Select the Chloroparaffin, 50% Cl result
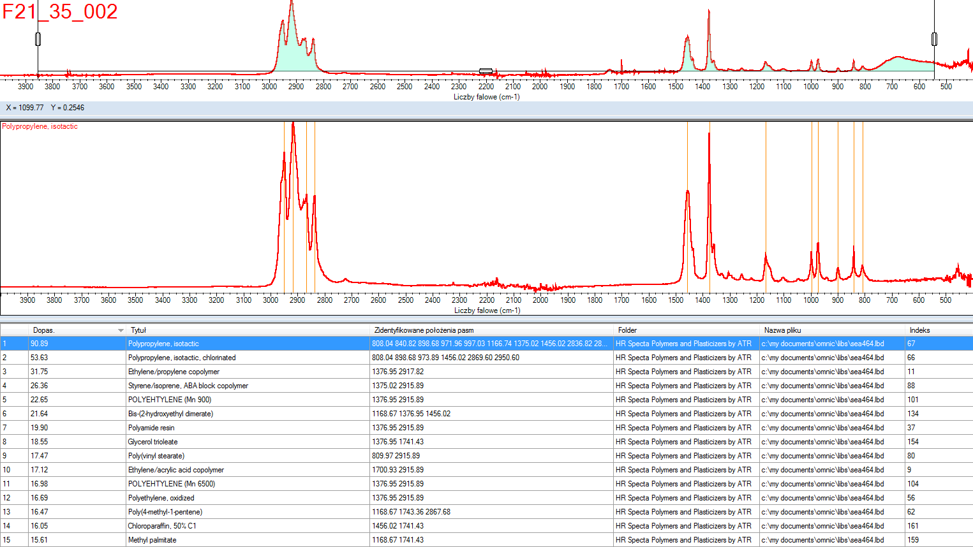Image resolution: width=973 pixels, height=547 pixels. tap(162, 526)
